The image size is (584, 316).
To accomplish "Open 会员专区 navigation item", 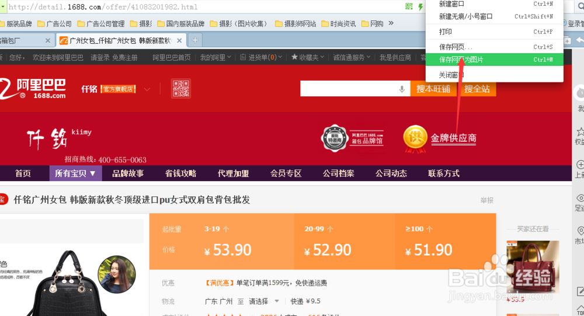I will (x=286, y=173).
